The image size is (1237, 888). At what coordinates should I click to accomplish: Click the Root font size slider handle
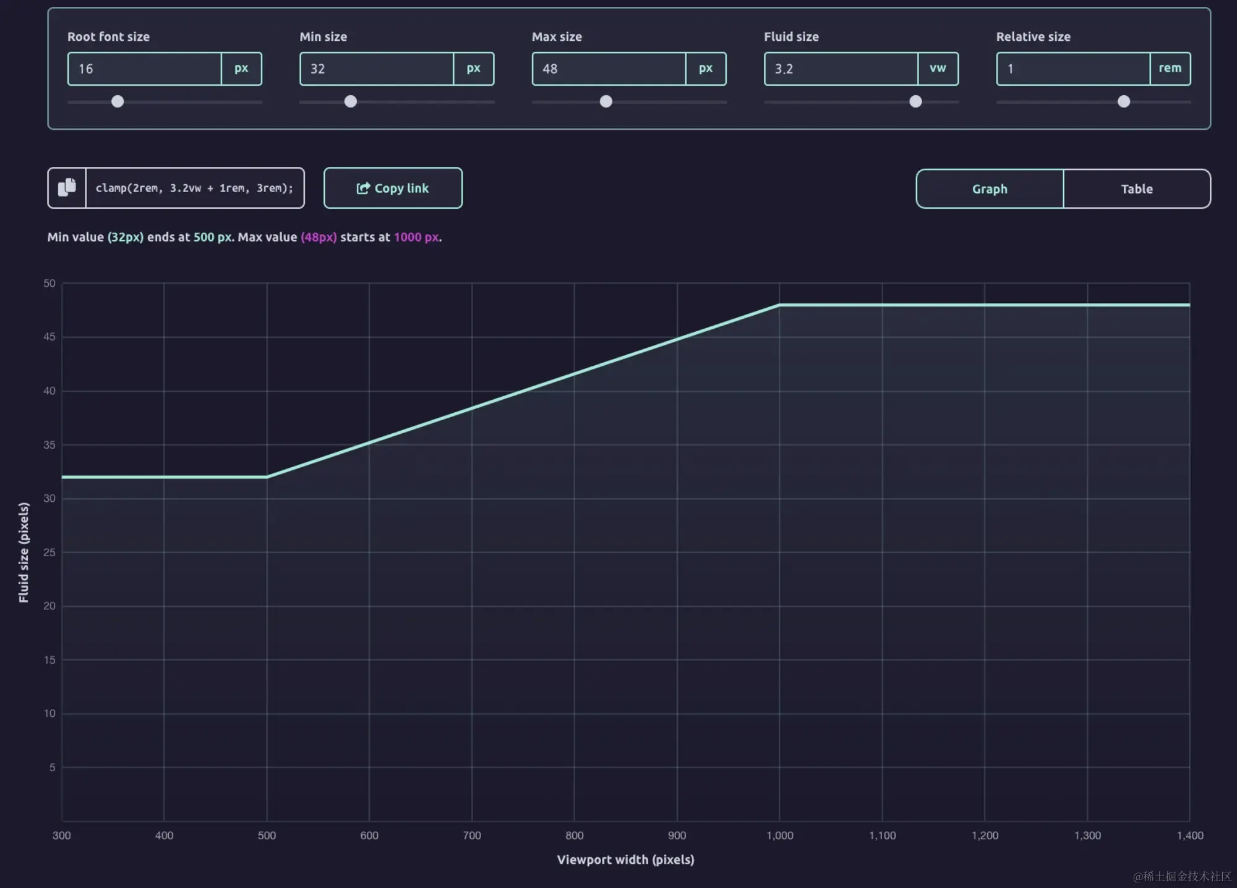[118, 101]
